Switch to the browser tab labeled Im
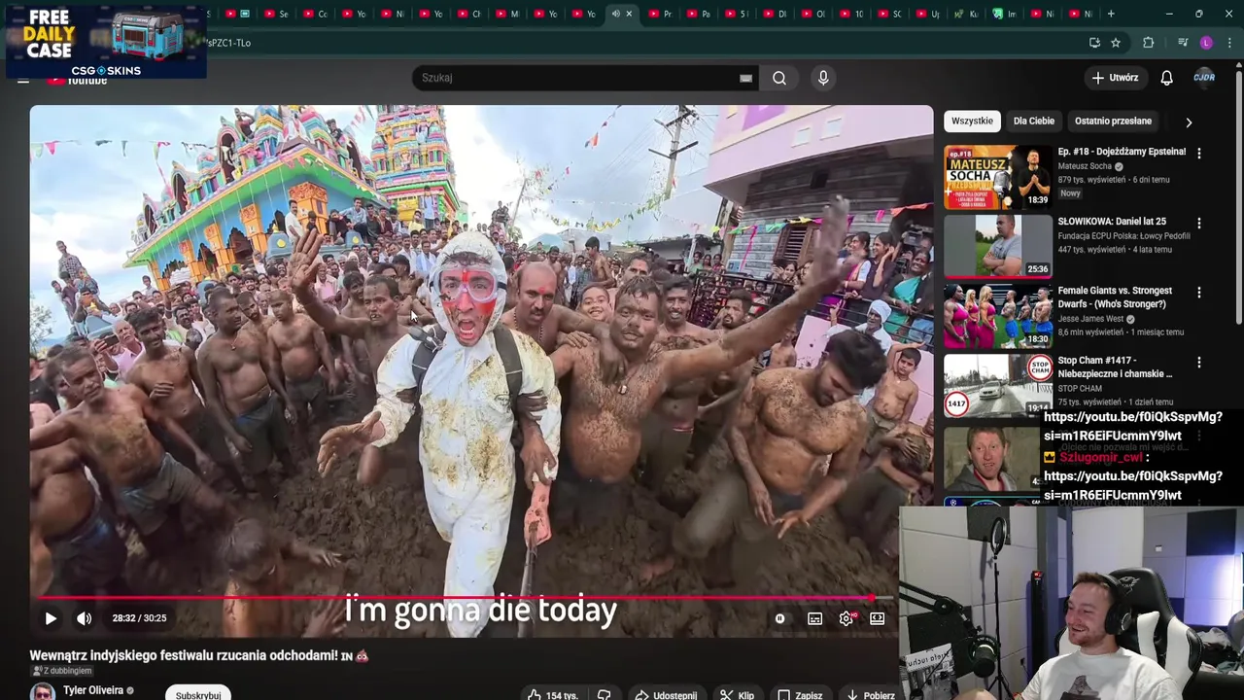Screen dimensions: 1244x700 point(1004,14)
